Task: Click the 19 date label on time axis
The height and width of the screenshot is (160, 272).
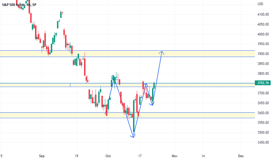Action: coord(76,156)
